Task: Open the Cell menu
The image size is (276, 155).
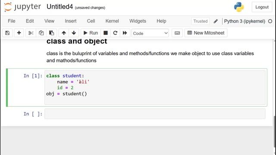Action: click(x=91, y=21)
